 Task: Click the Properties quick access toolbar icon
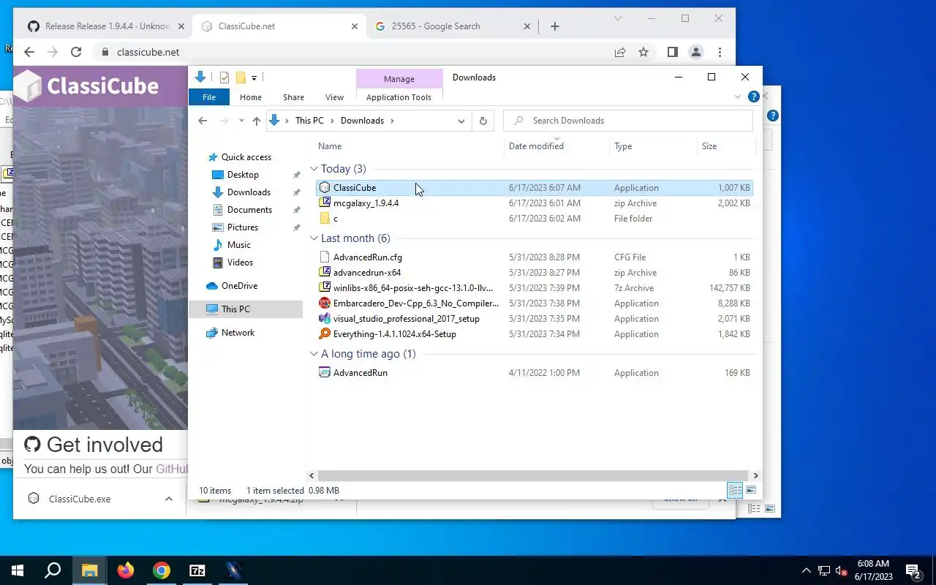[224, 78]
